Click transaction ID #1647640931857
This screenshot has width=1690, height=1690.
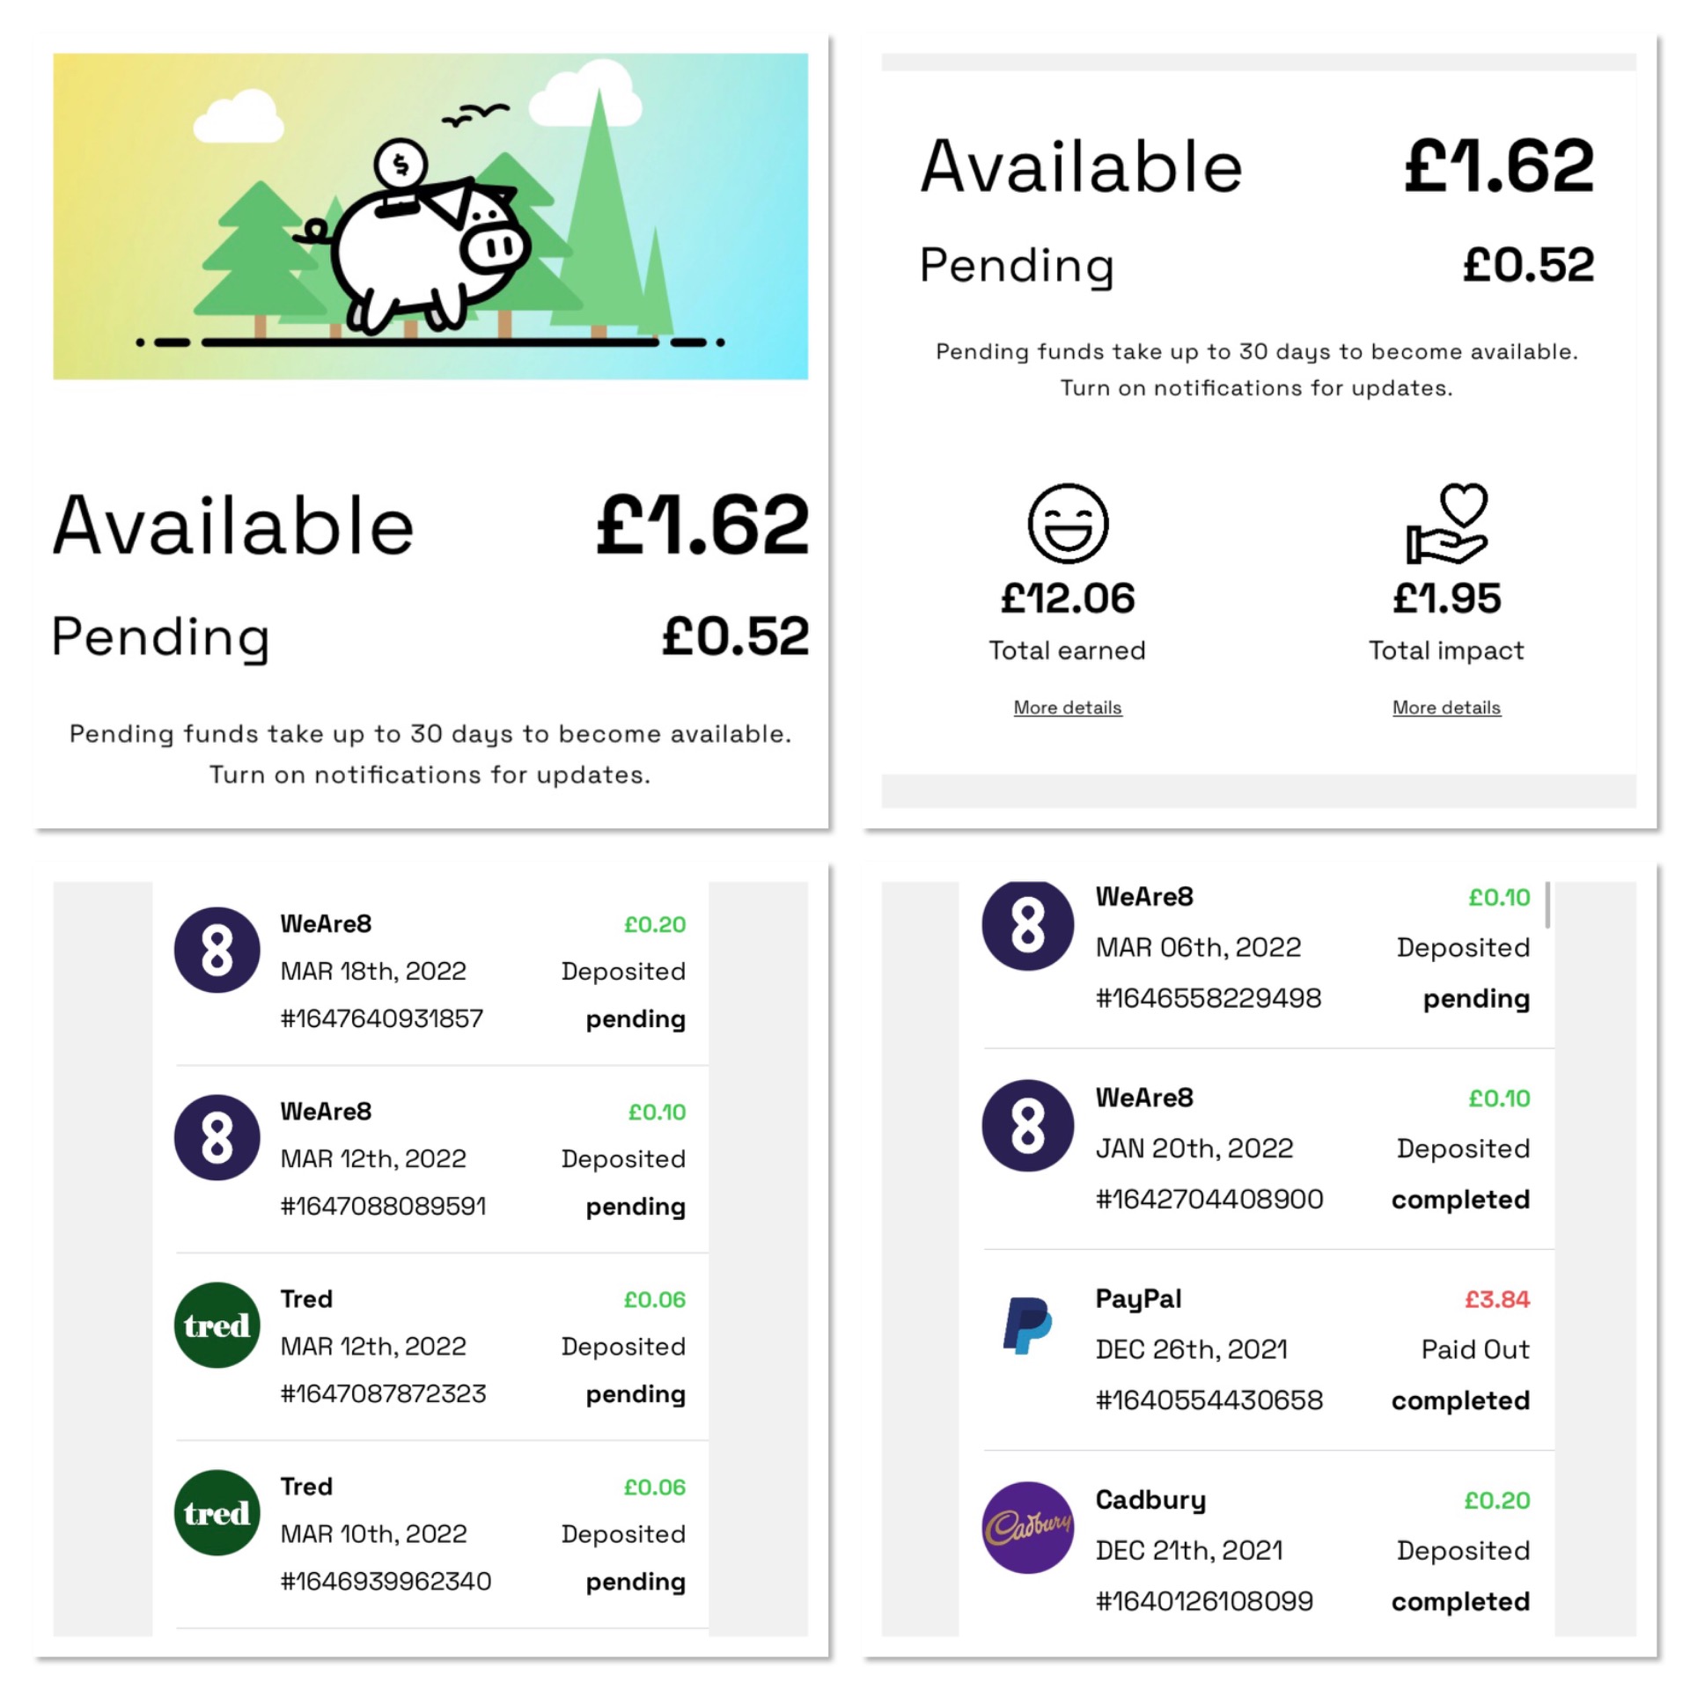pos(381,1018)
